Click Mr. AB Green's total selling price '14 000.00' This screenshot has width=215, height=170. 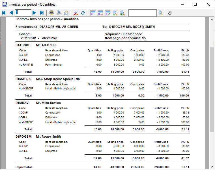pyautogui.click(x=117, y=72)
